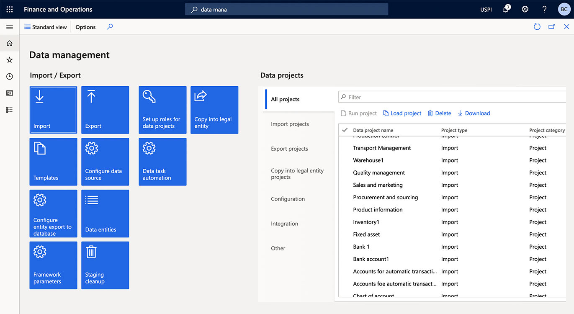The image size is (574, 314).
Task: Click the Run project button
Action: pyautogui.click(x=359, y=113)
